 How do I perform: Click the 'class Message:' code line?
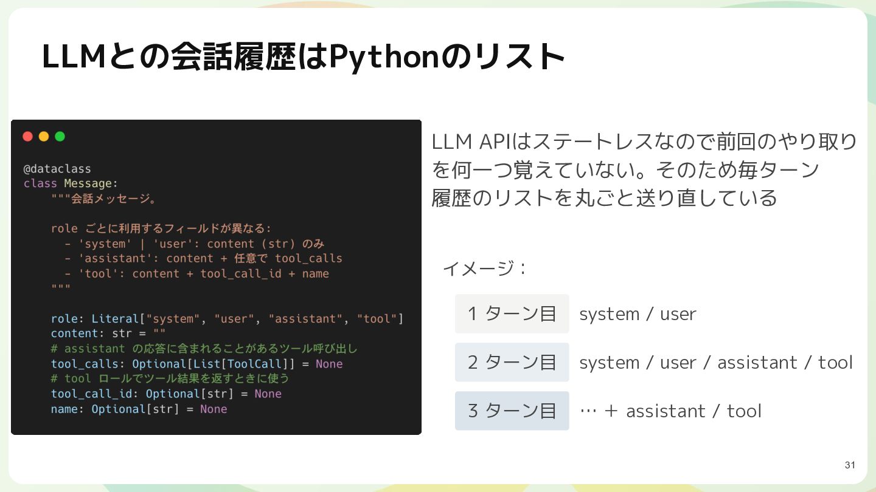pos(71,183)
